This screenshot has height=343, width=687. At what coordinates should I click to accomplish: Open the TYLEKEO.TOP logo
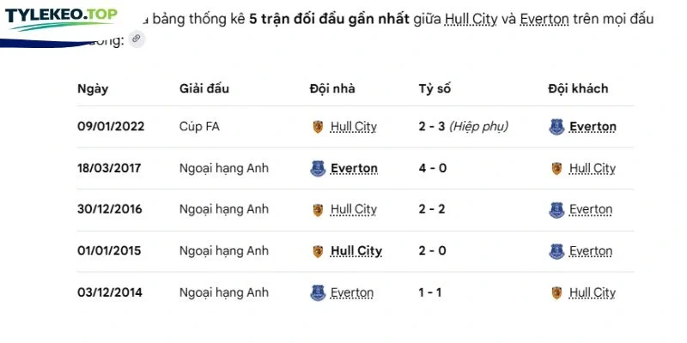(x=61, y=18)
